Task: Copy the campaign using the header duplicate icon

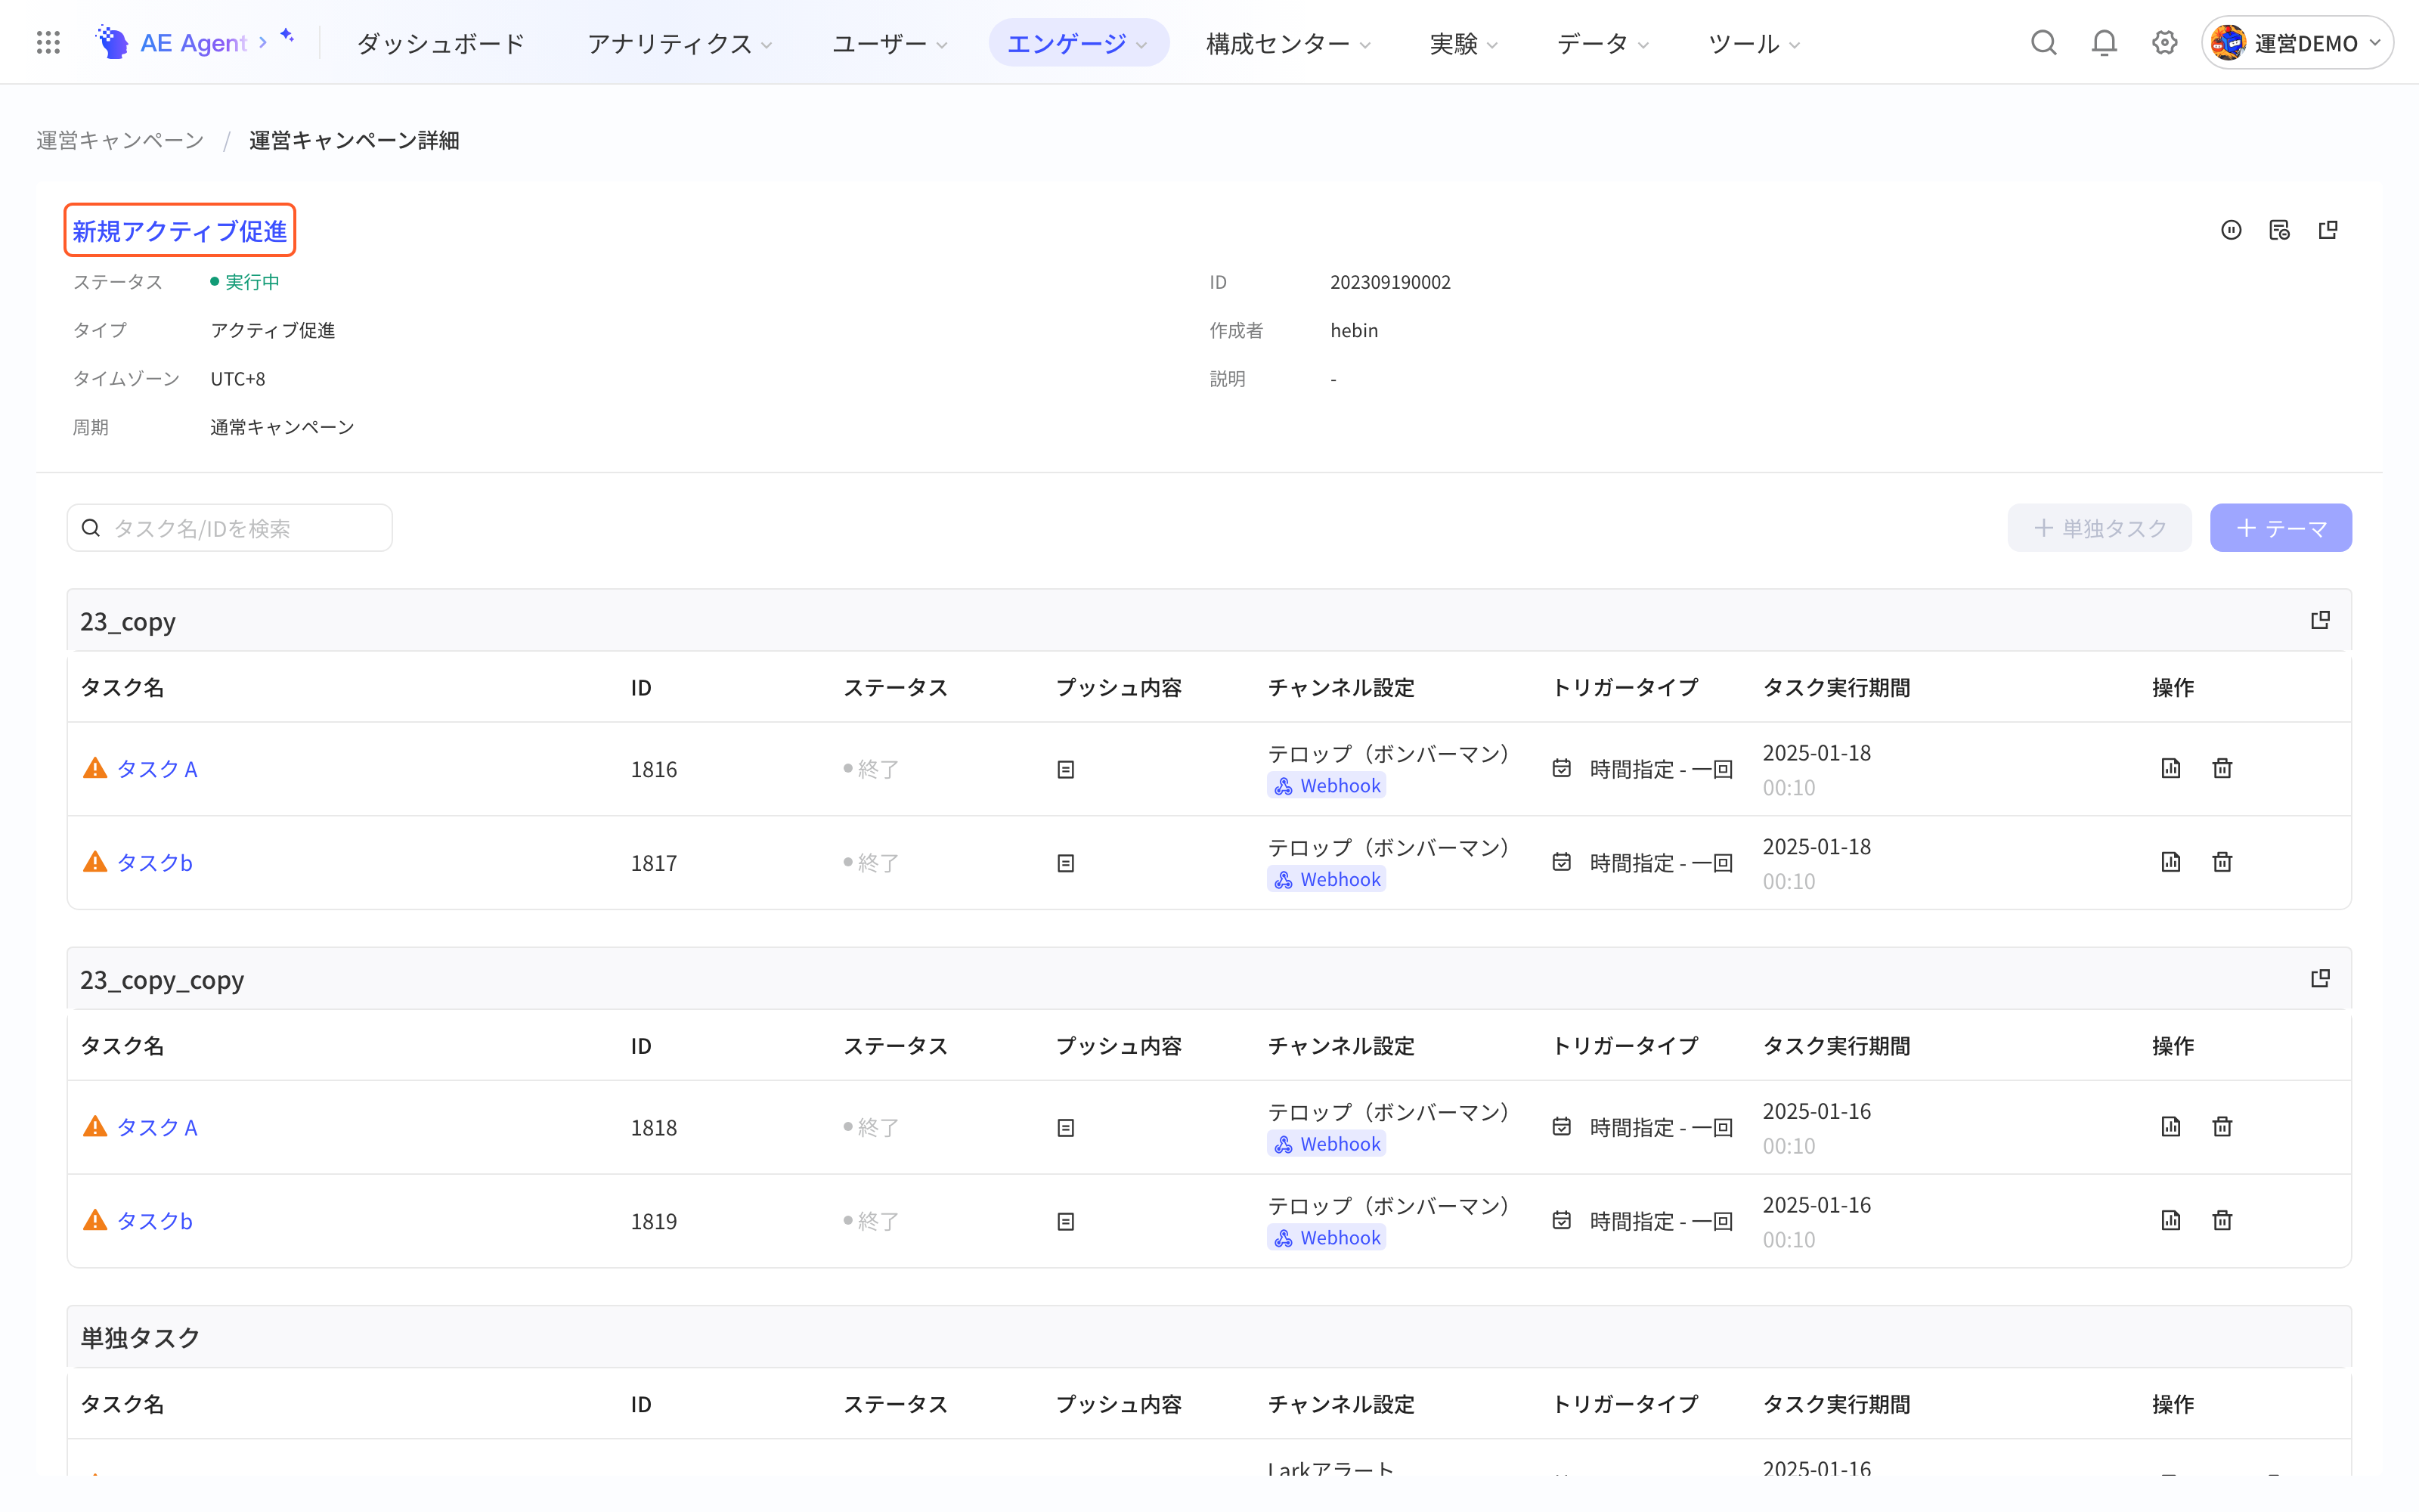Action: (x=2328, y=230)
